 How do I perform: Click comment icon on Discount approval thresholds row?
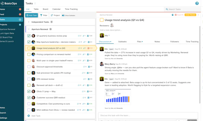point(84,67)
